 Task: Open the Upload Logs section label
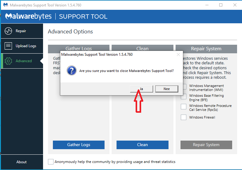[26, 46]
